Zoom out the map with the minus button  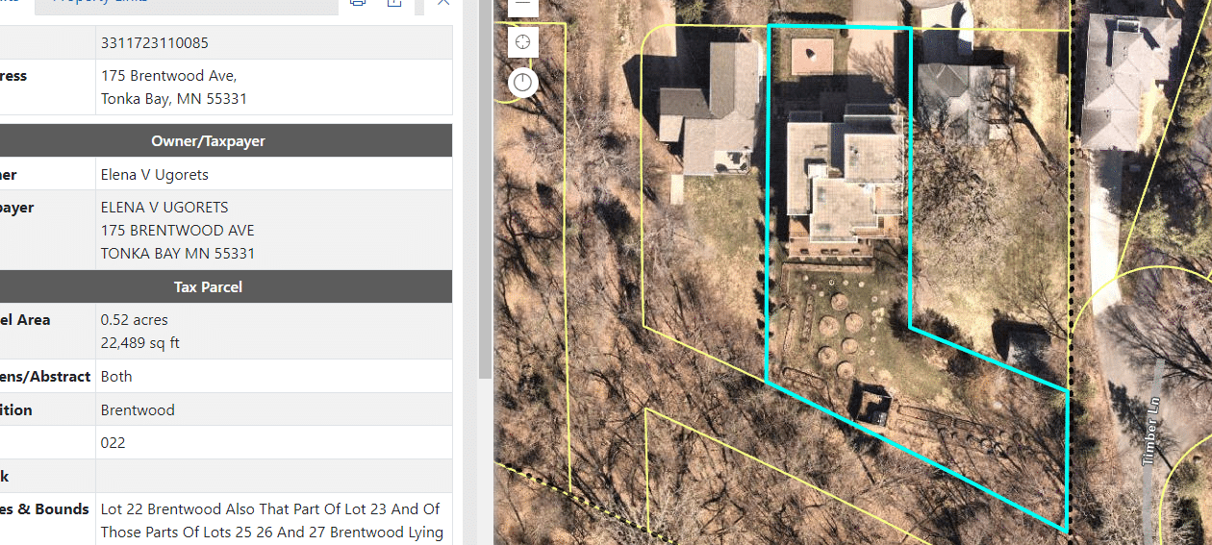coord(522,5)
